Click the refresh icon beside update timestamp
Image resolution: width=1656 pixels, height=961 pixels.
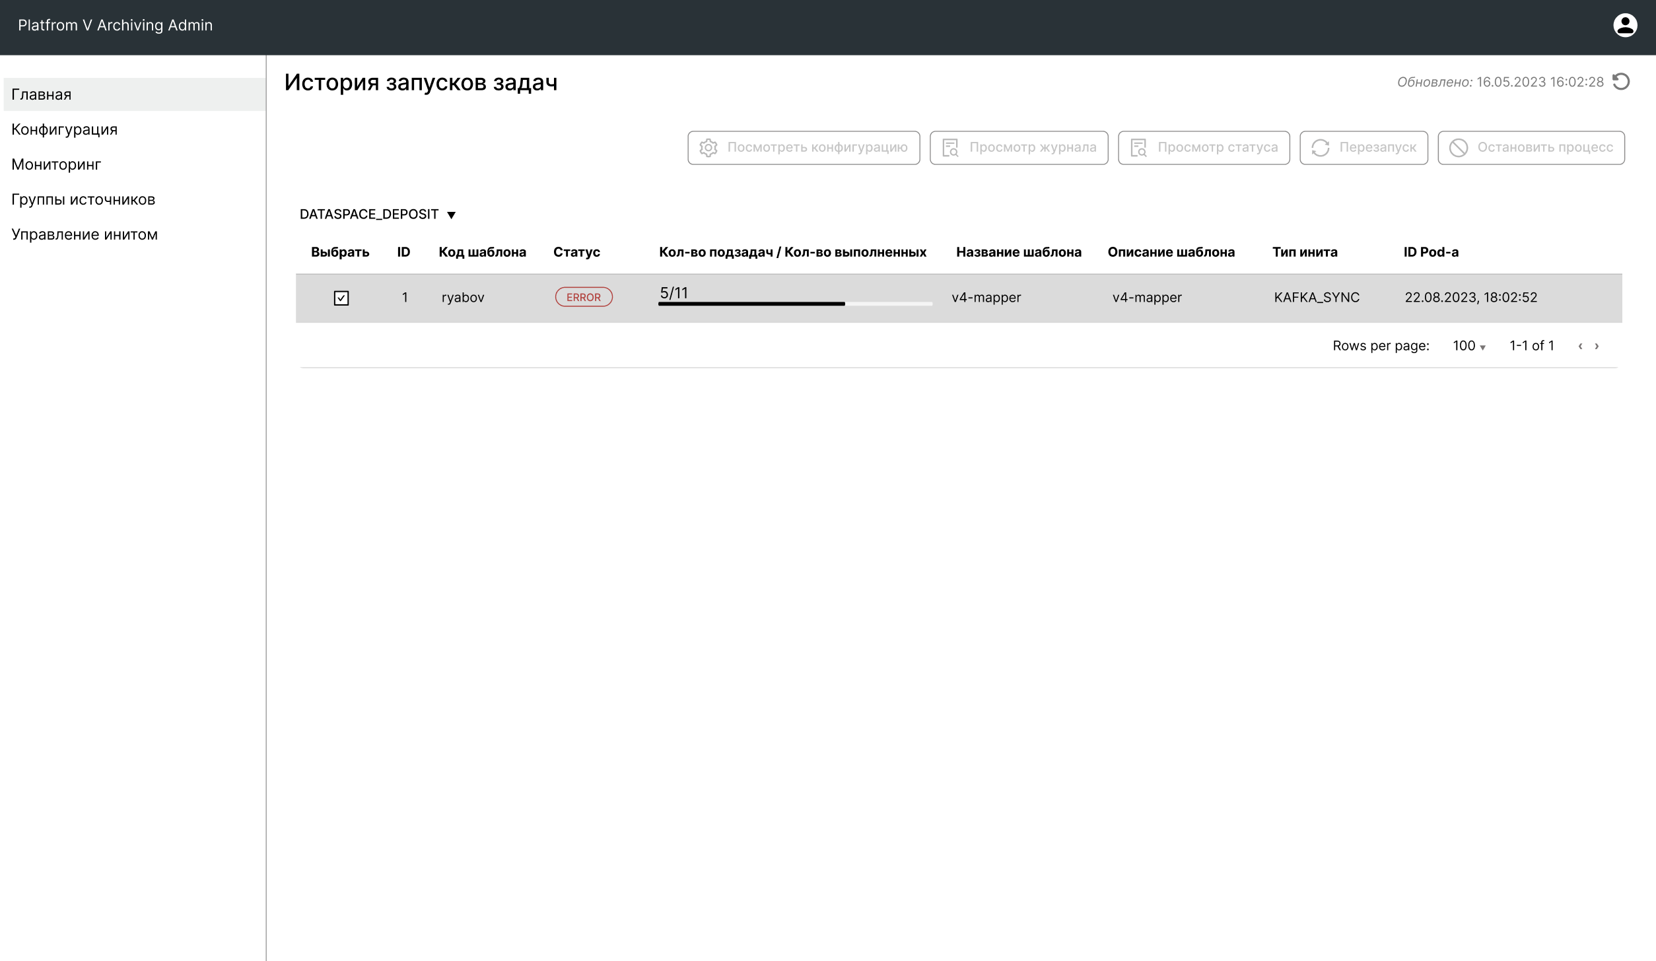tap(1621, 82)
